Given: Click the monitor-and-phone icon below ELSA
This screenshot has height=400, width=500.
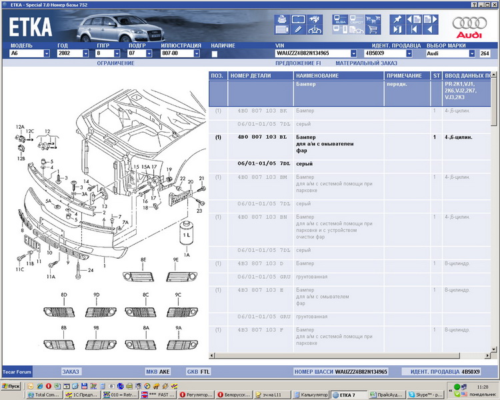Looking at the screenshot, I should point(340,29).
